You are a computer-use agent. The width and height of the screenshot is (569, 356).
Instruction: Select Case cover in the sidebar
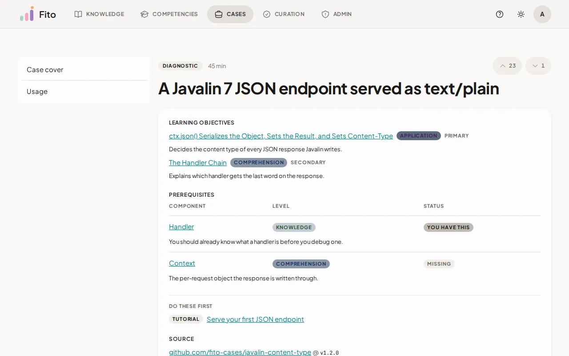click(x=84, y=69)
